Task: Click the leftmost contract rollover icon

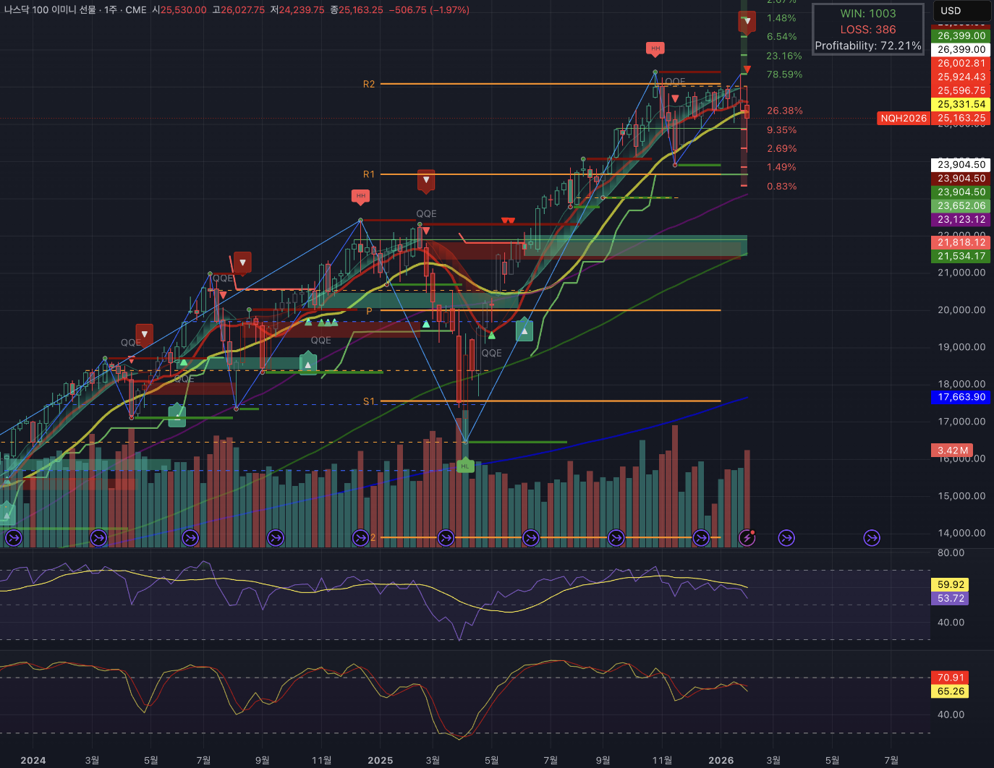Action: pyautogui.click(x=13, y=538)
